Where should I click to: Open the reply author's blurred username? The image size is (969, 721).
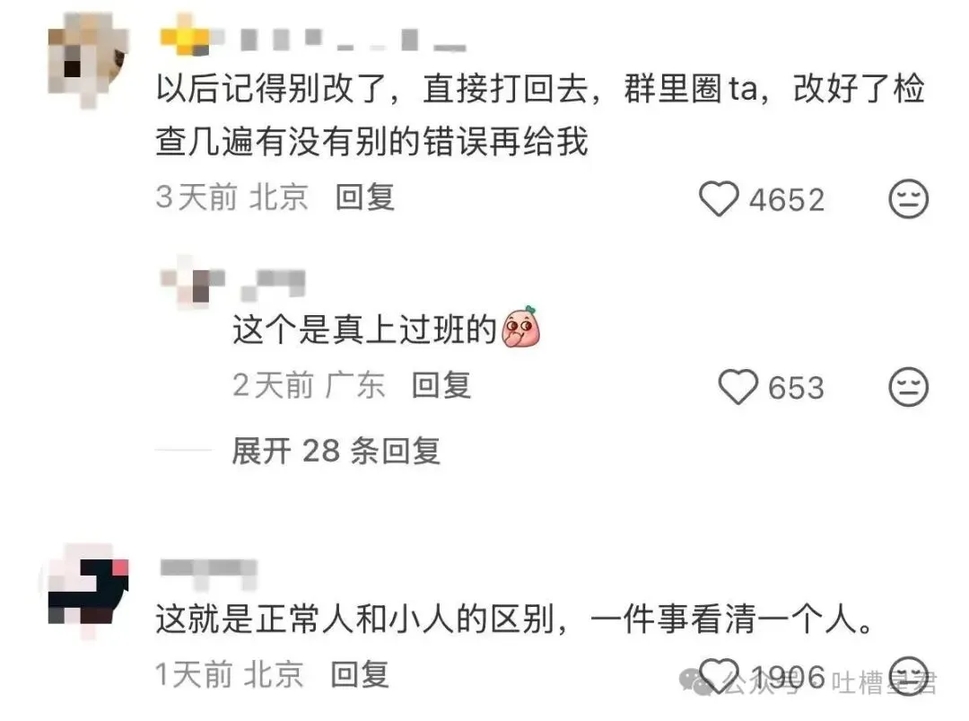(x=273, y=285)
